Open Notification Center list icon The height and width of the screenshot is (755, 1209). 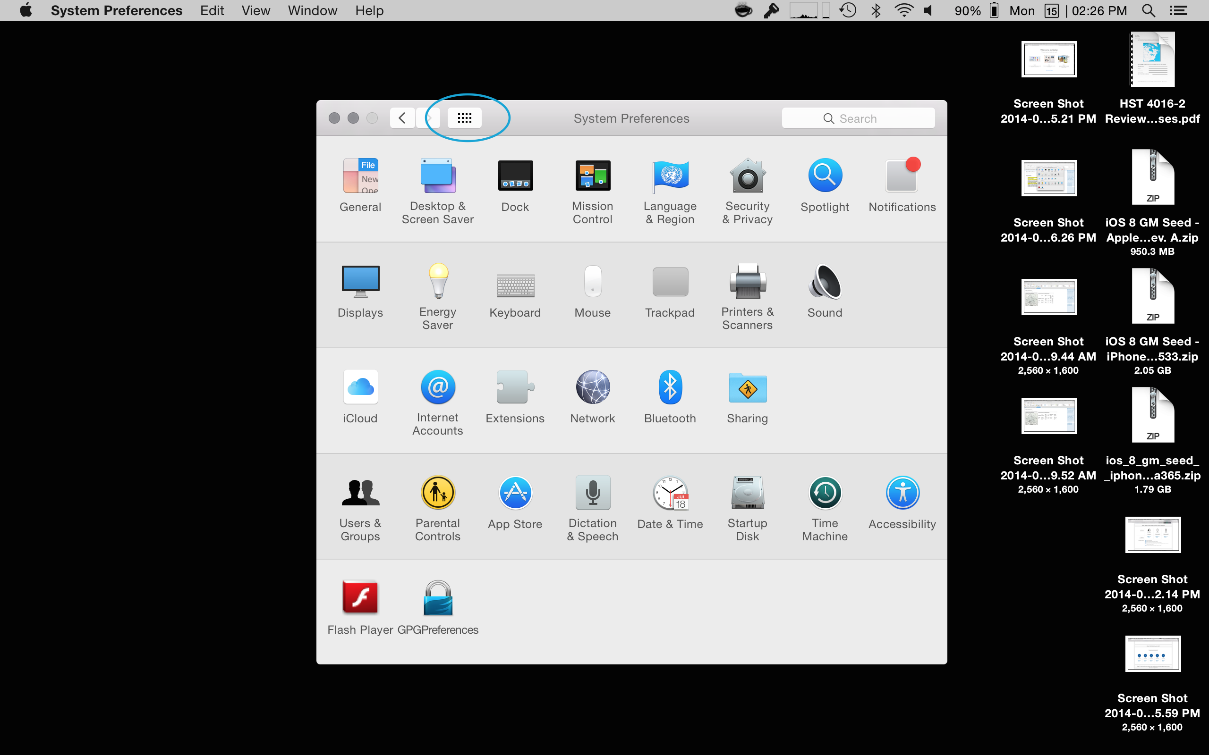click(1178, 10)
